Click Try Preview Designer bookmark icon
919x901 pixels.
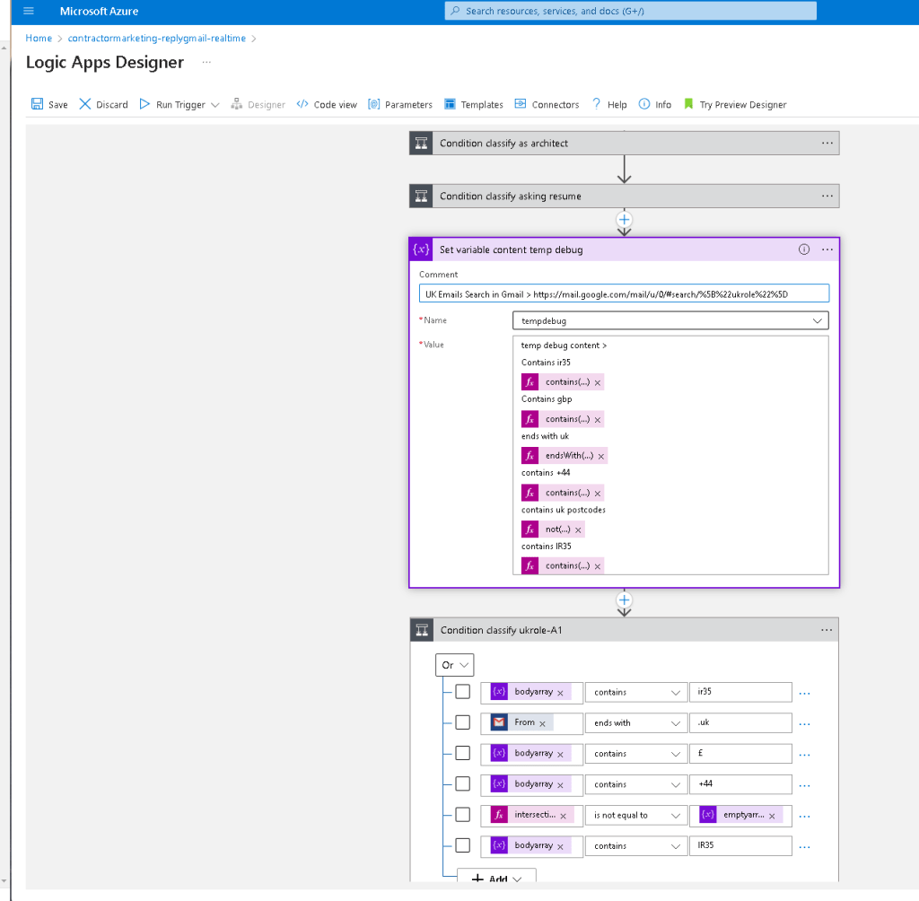click(688, 104)
